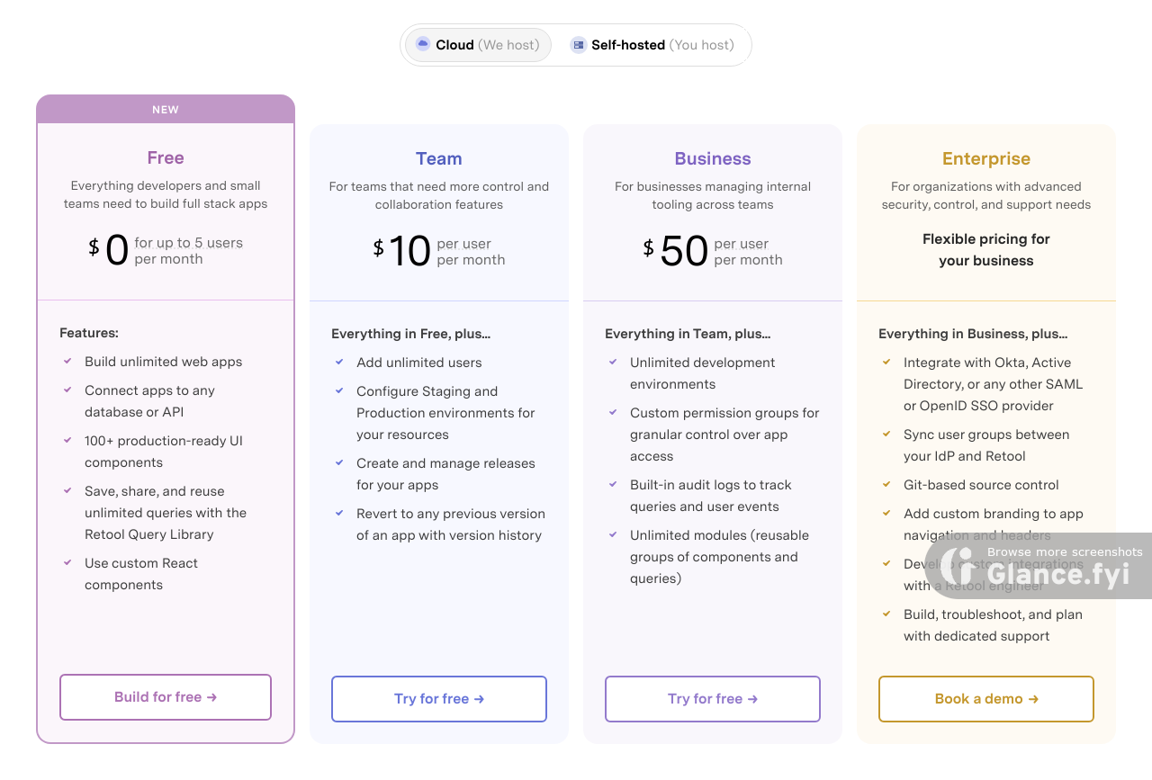Click Build for free on the Free plan
Viewport: 1152px width, 780px height.
coord(166,696)
